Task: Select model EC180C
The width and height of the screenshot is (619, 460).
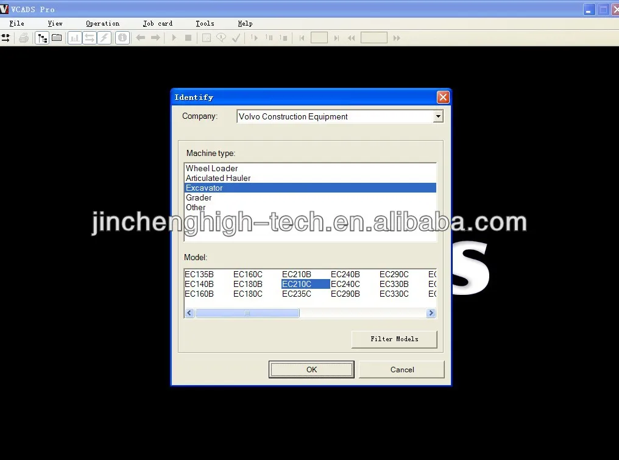Action: click(248, 294)
